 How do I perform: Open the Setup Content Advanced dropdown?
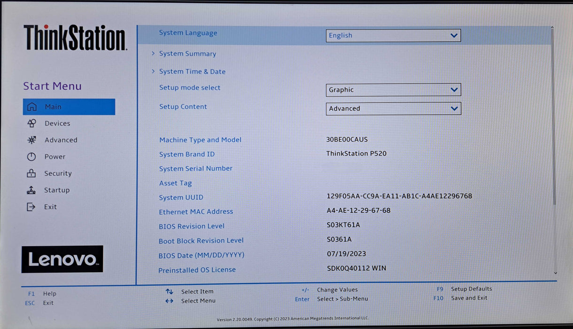point(393,109)
